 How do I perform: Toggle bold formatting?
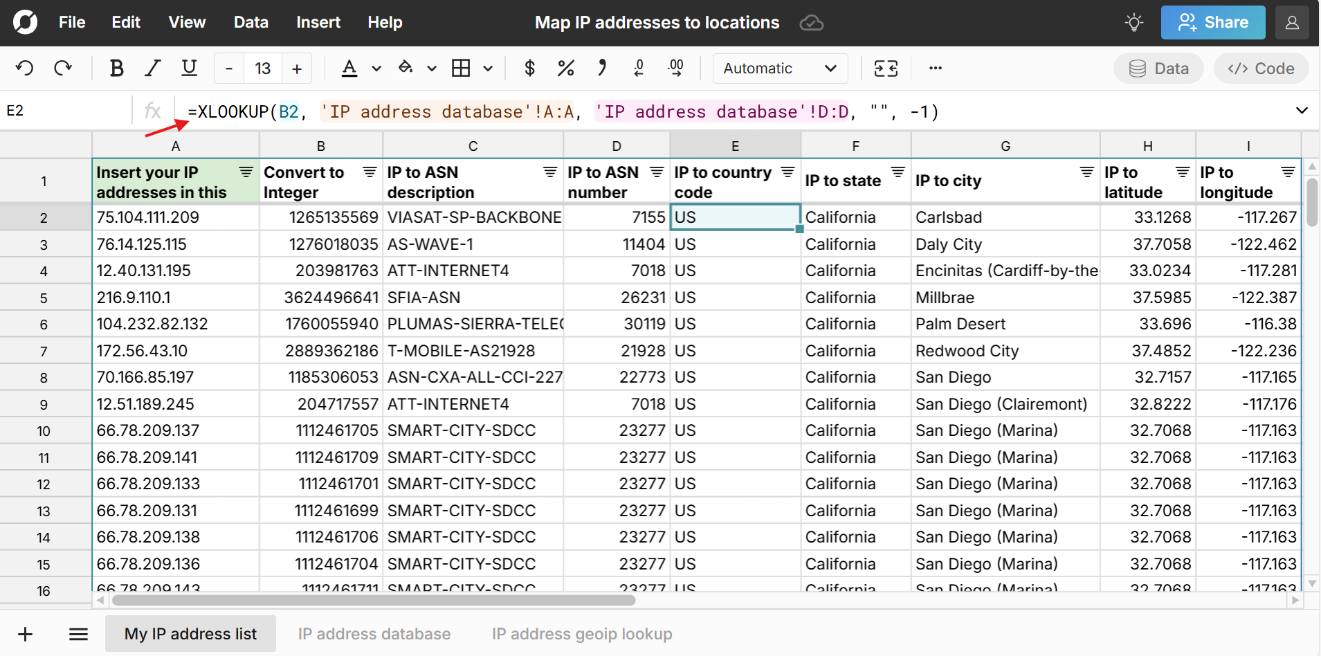click(x=116, y=68)
